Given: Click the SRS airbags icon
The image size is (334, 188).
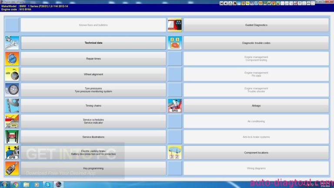Looking at the screenshot, I should click(x=174, y=106).
